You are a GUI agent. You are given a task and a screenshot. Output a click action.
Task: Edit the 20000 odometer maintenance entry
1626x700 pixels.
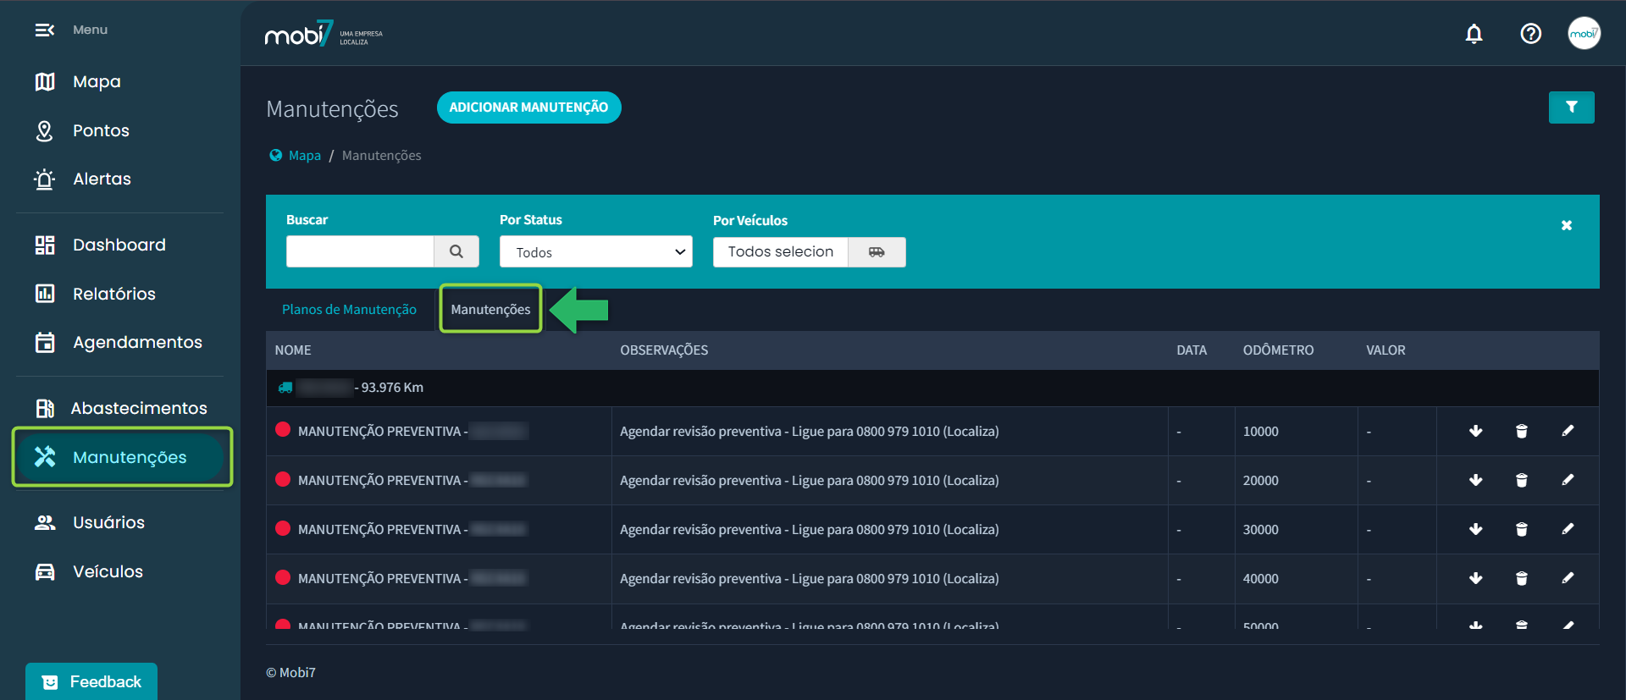click(1568, 480)
